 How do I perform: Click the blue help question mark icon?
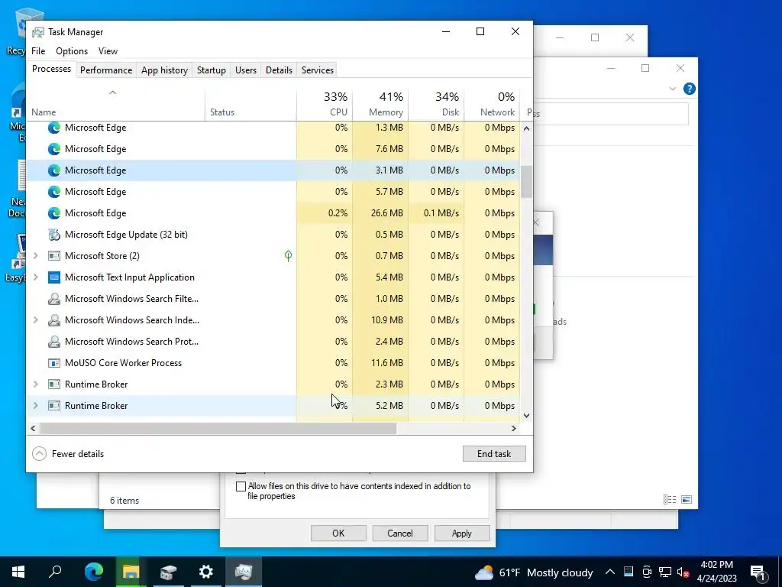tap(690, 89)
